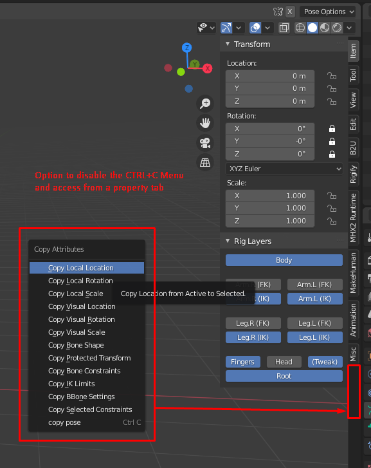Select Copy Local Rotation menu entry
Image resolution: width=371 pixels, height=468 pixels.
pyautogui.click(x=87, y=281)
